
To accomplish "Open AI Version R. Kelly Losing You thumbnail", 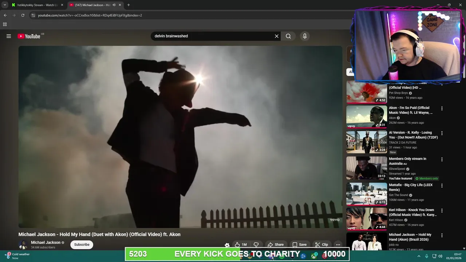I will click(x=367, y=142).
